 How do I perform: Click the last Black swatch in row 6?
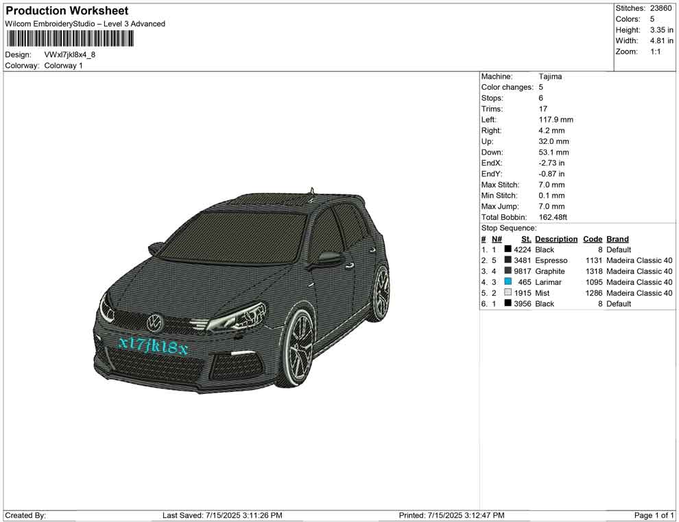point(508,304)
